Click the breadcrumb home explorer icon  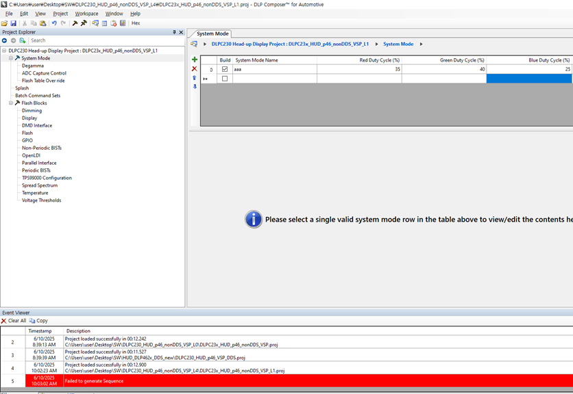click(194, 44)
